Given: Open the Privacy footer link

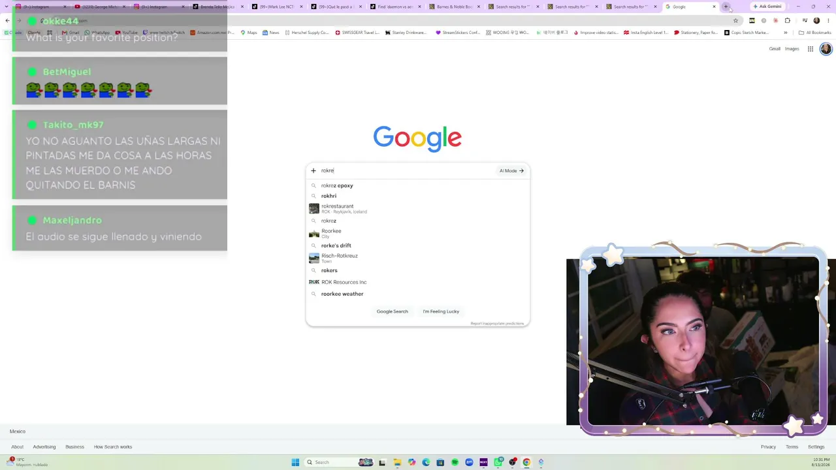Looking at the screenshot, I should point(768,447).
